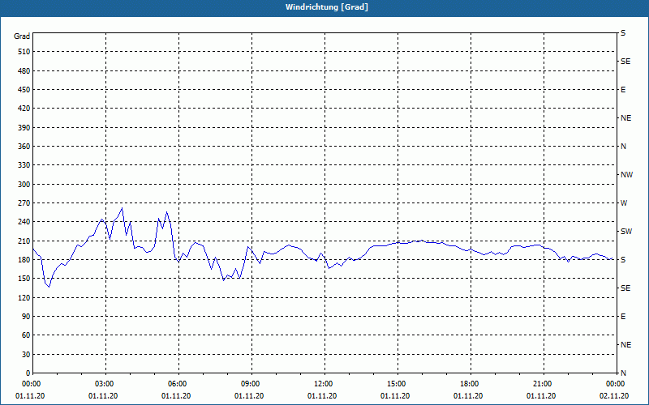
Task: Click the 30 degree value
Action: click(26, 355)
